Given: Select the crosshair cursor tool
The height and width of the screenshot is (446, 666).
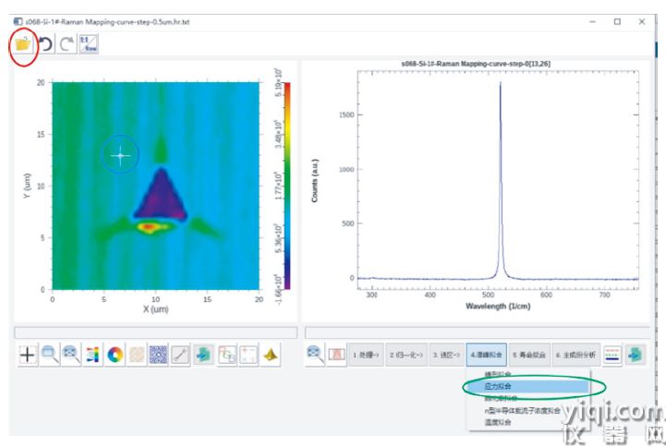Looking at the screenshot, I should [28, 355].
